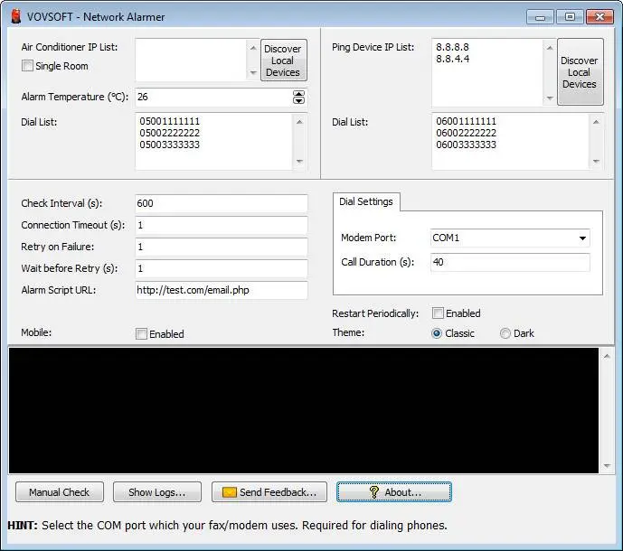Maximize the Network Alarmer window

570,17
